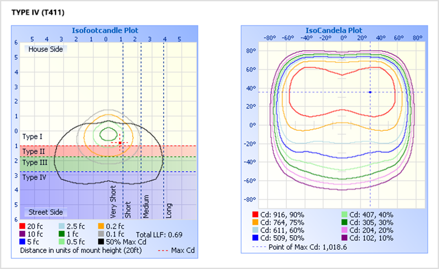Click the Street Side label

[x=46, y=212]
